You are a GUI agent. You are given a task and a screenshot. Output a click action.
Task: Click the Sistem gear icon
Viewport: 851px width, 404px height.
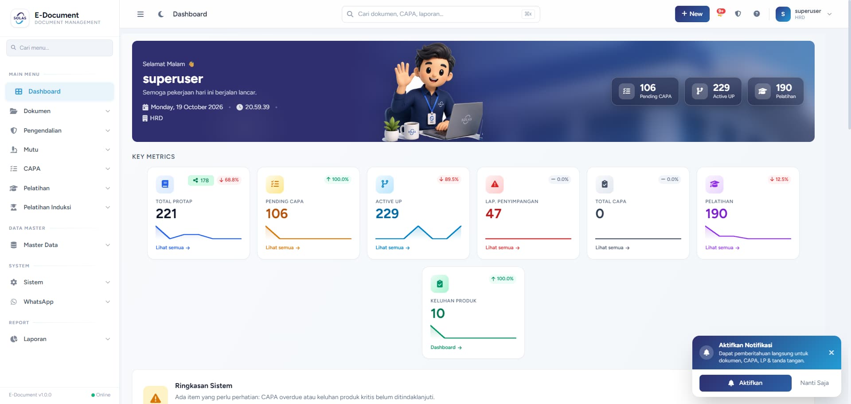point(14,282)
